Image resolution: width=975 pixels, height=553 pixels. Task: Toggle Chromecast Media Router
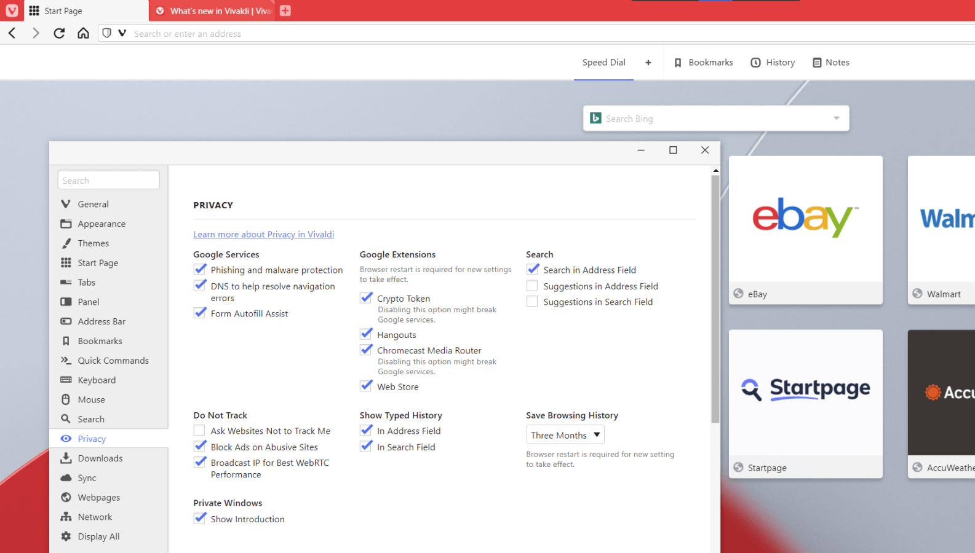[366, 350]
